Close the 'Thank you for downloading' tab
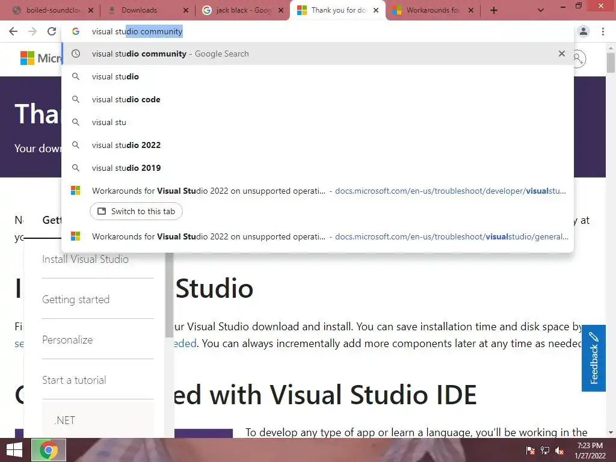616x462 pixels. 376,10
